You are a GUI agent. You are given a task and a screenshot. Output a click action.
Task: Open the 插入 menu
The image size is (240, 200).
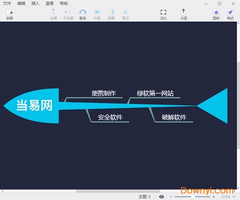[x=35, y=3]
